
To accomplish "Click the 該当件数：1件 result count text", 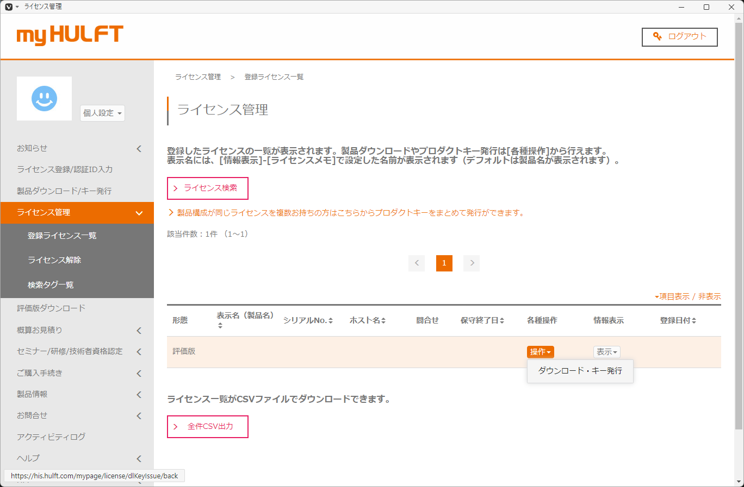I will click(x=208, y=234).
